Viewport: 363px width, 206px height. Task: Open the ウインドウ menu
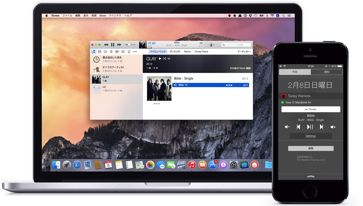[x=115, y=15]
